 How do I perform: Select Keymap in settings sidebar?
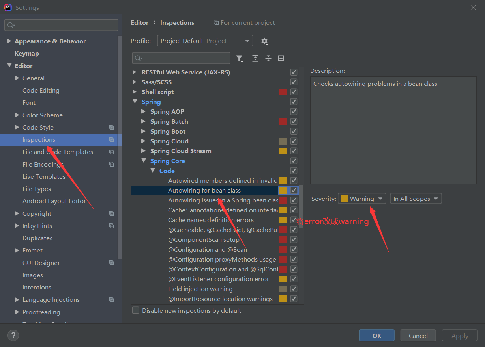click(x=27, y=54)
